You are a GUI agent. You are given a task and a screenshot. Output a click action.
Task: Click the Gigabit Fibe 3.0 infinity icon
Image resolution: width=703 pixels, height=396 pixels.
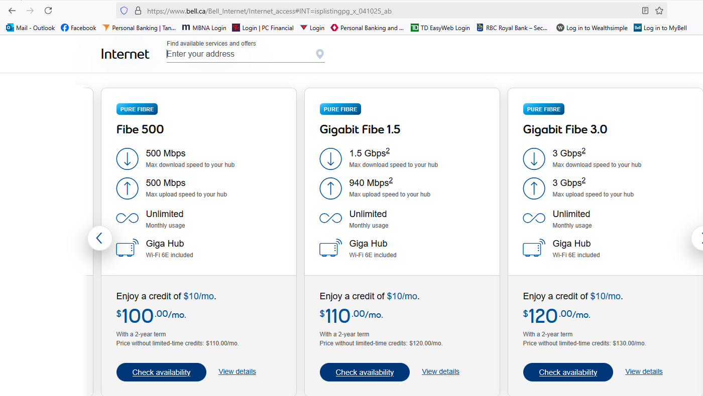pyautogui.click(x=534, y=218)
